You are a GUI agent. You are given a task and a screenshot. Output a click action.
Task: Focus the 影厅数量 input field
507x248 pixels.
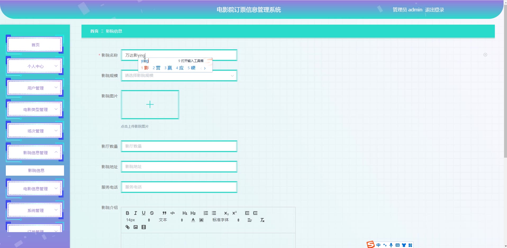point(179,146)
